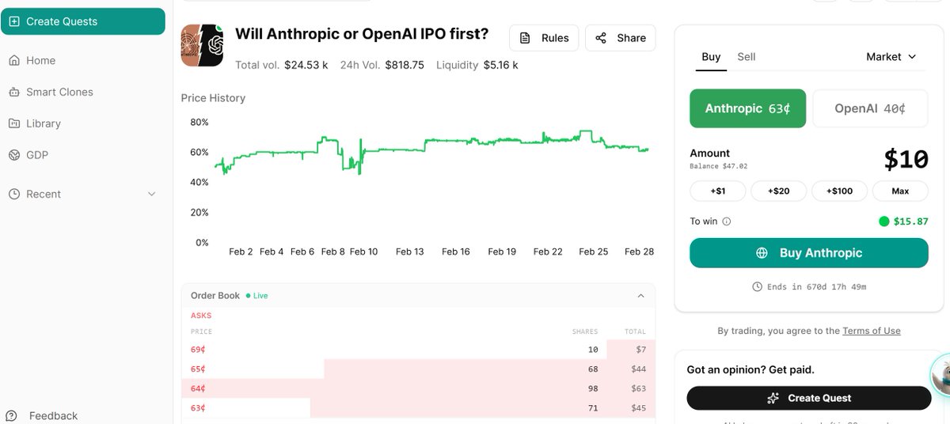Click the 63¢ ask row
Viewport: 950px width, 424px height.
click(418, 408)
